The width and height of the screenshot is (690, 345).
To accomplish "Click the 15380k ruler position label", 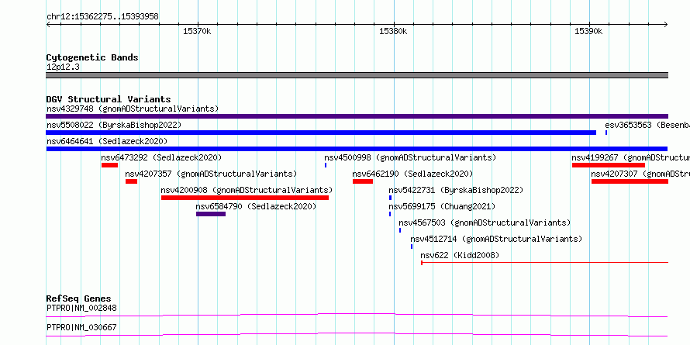I will (x=393, y=31).
